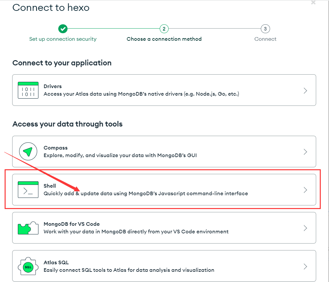Expand the Compass option chevron
Image resolution: width=329 pixels, height=282 pixels.
tap(305, 152)
